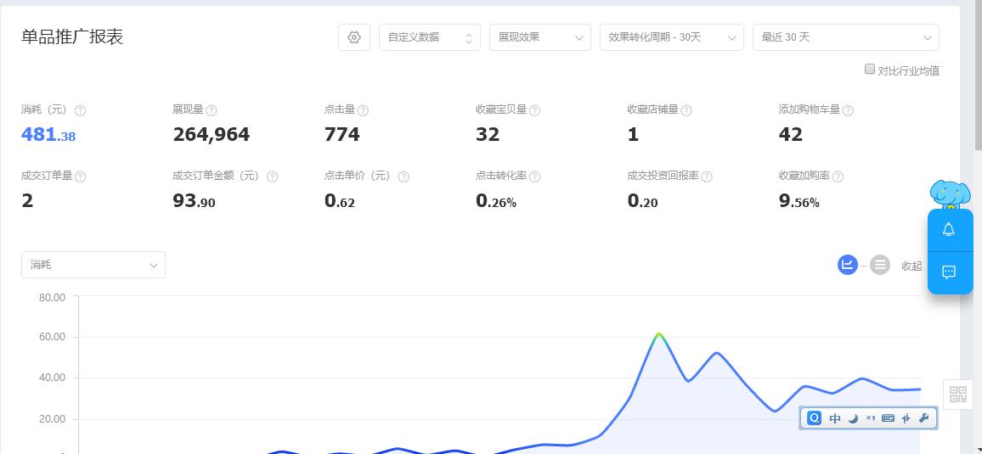Click the 80.00 y-axis label
This screenshot has width=982, height=454.
pyautogui.click(x=52, y=298)
